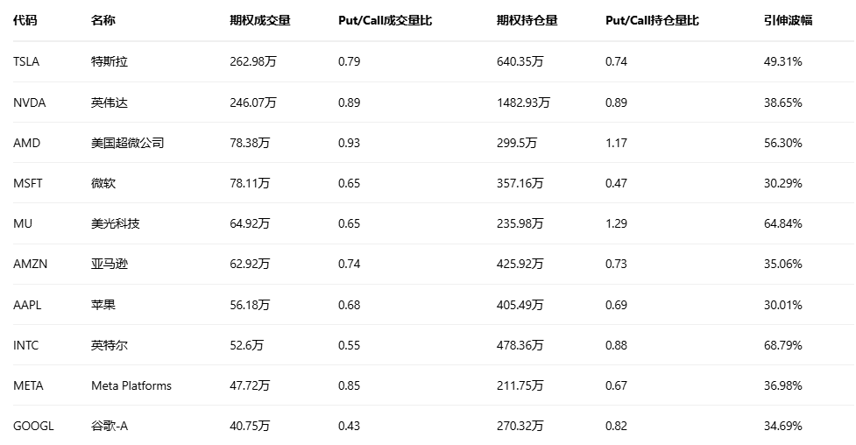856x445 pixels.
Task: Open the TSLA ticker code
Action: 26,61
